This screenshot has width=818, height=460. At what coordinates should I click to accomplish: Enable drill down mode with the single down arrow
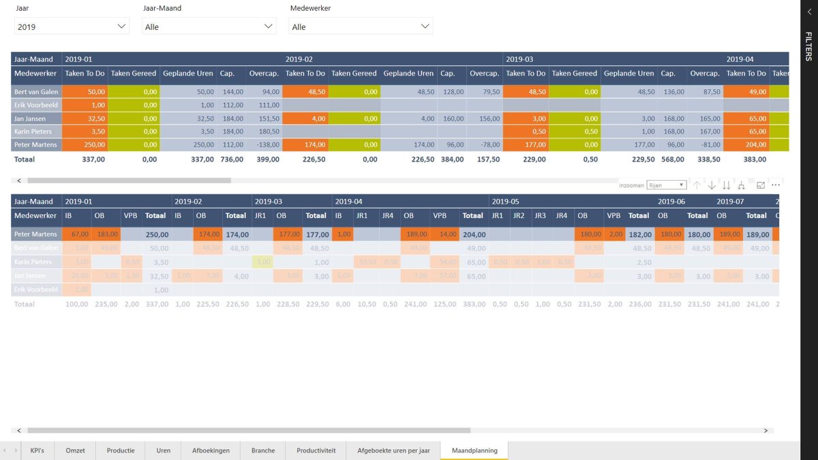point(712,185)
